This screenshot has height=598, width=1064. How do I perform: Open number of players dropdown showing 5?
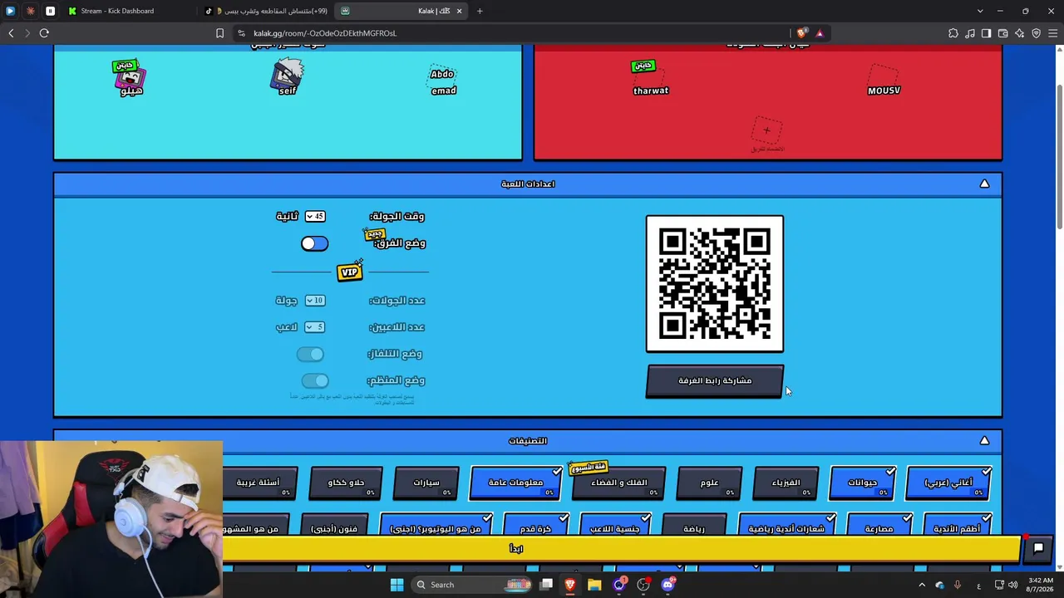click(314, 327)
